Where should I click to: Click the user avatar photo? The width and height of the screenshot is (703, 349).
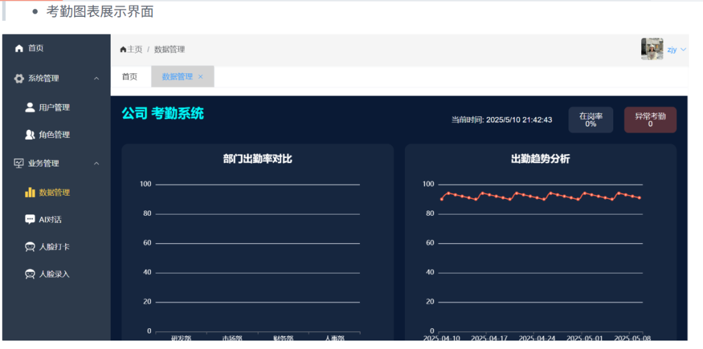pos(652,49)
